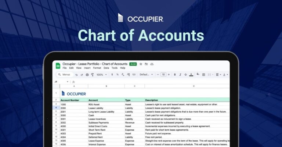The image size is (282, 147).
Task: Click the Sublease Payments cell
Action: 106,122
